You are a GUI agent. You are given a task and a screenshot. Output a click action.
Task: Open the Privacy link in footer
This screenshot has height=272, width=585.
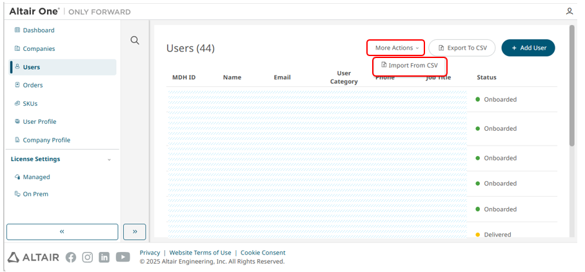point(150,253)
